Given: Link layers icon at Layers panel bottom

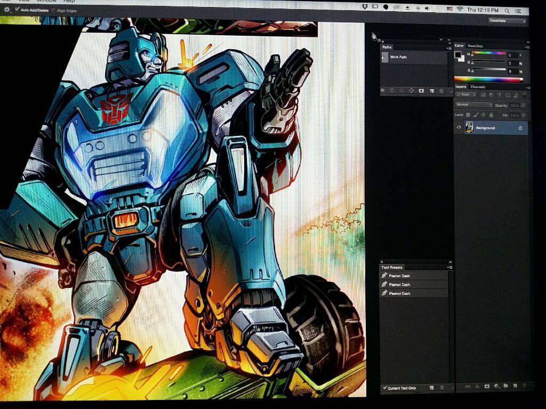Looking at the screenshot, I should pyautogui.click(x=467, y=387).
